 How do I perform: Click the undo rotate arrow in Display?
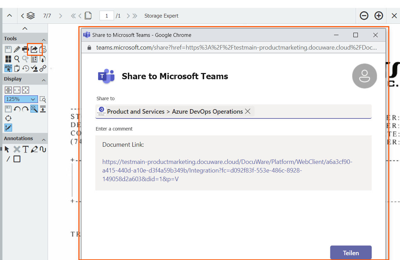point(17,109)
